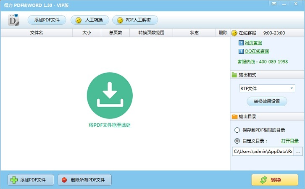Select the 保存到PDF相同的目录 radio button
The height and width of the screenshot is (189, 305).
[x=237, y=130]
